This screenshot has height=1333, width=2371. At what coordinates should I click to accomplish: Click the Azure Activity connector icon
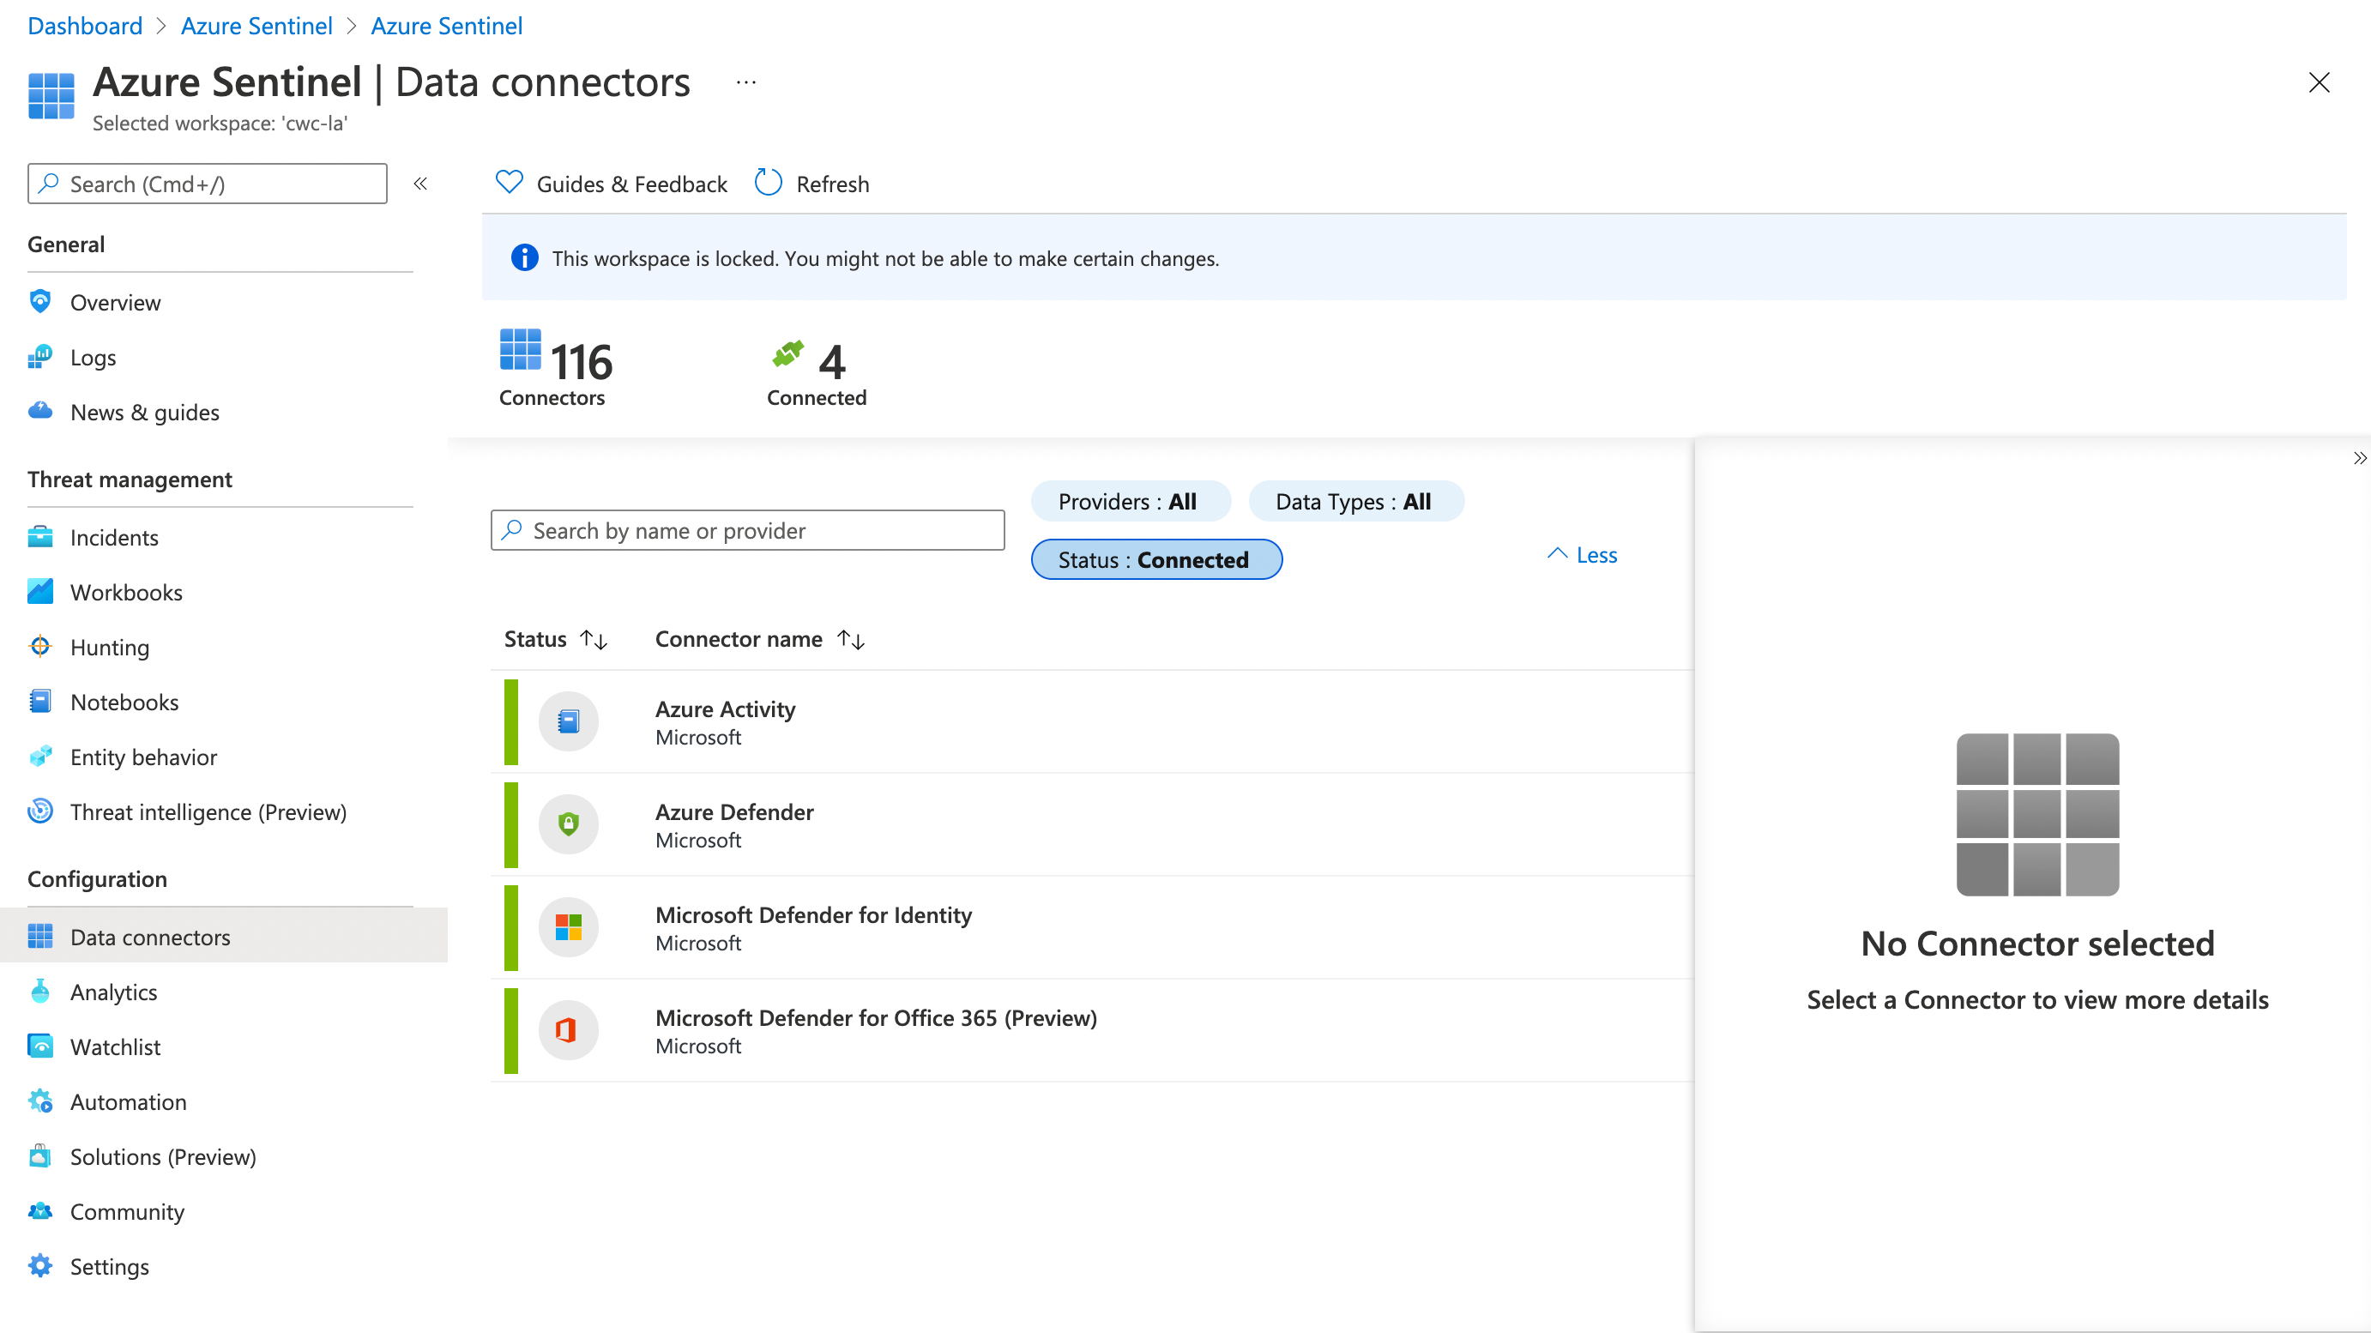pos(569,721)
